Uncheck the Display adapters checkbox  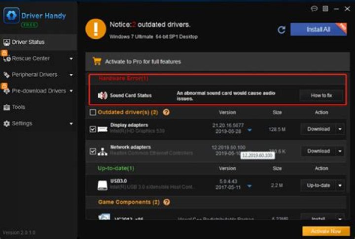point(93,129)
